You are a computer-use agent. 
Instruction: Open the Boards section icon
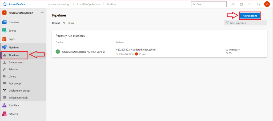point(4,31)
